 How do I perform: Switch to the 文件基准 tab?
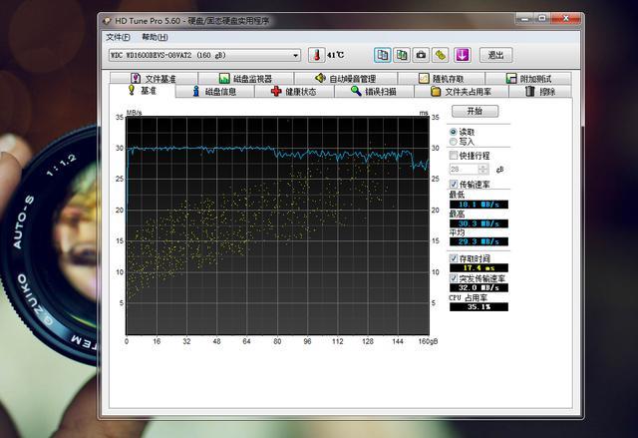(x=154, y=78)
